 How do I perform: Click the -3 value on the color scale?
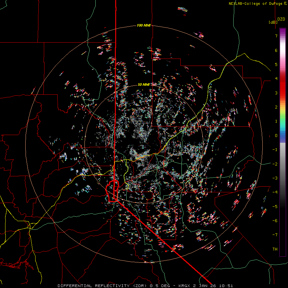(275, 178)
